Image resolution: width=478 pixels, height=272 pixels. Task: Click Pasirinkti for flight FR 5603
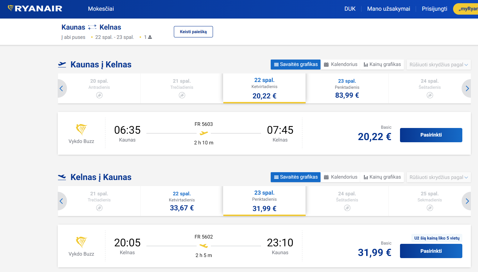pyautogui.click(x=431, y=135)
